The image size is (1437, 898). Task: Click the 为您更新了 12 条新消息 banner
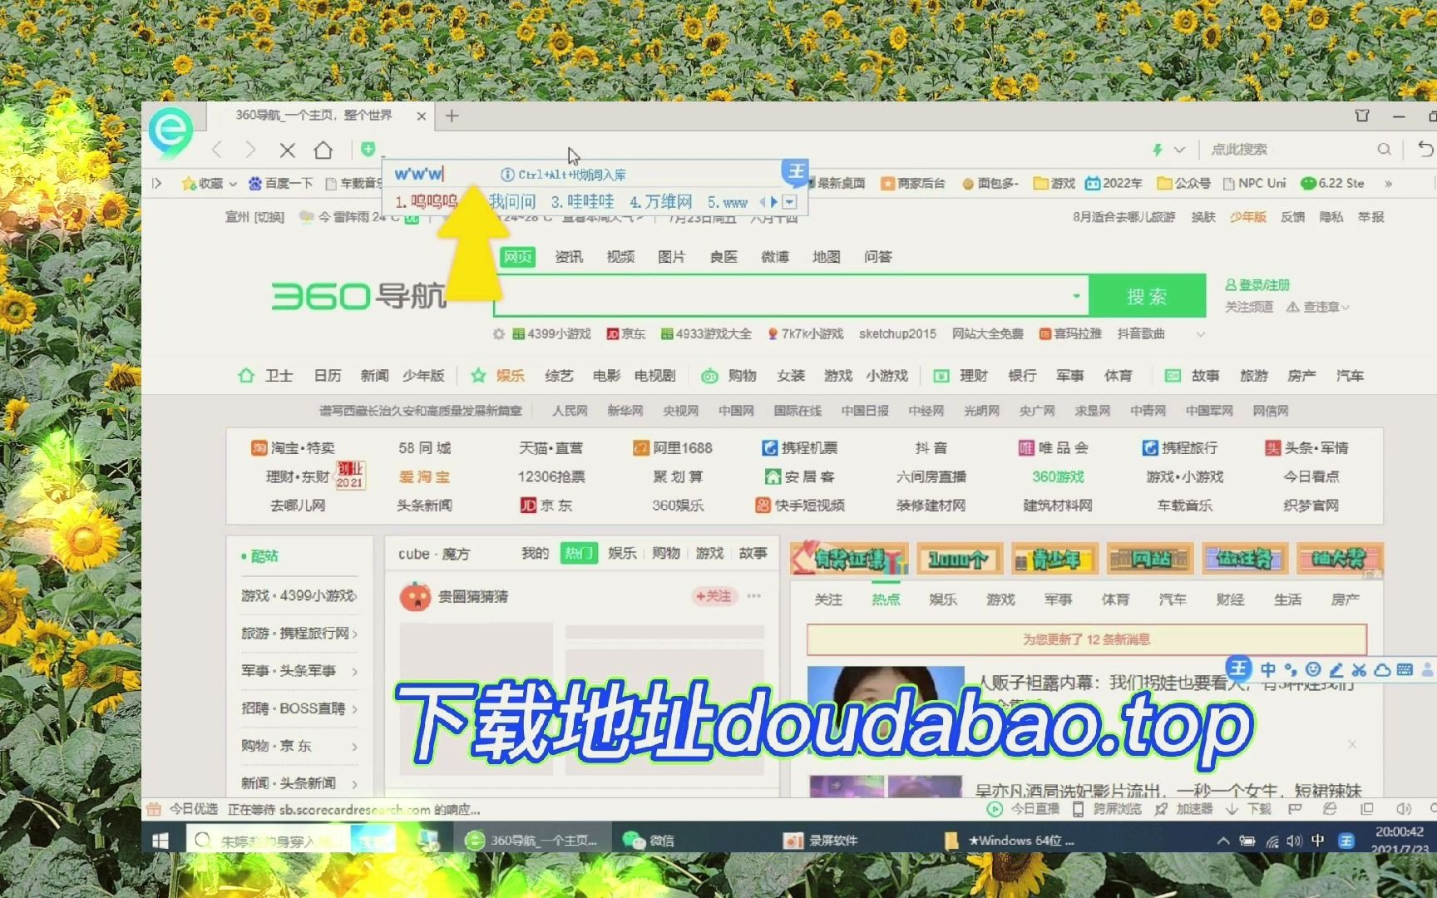[x=1086, y=639]
